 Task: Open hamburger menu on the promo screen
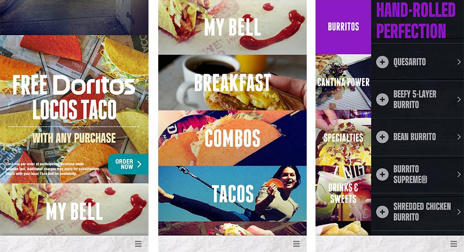pyautogui.click(x=138, y=244)
